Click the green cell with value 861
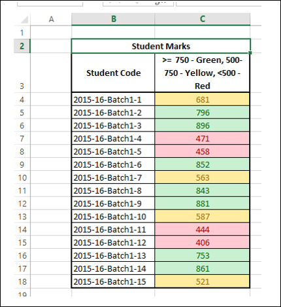Viewport: 281px width, 307px height. click(x=202, y=268)
